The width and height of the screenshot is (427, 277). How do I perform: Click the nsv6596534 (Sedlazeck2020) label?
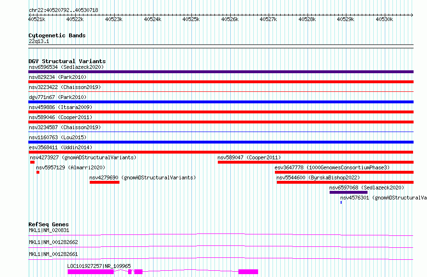click(66, 67)
